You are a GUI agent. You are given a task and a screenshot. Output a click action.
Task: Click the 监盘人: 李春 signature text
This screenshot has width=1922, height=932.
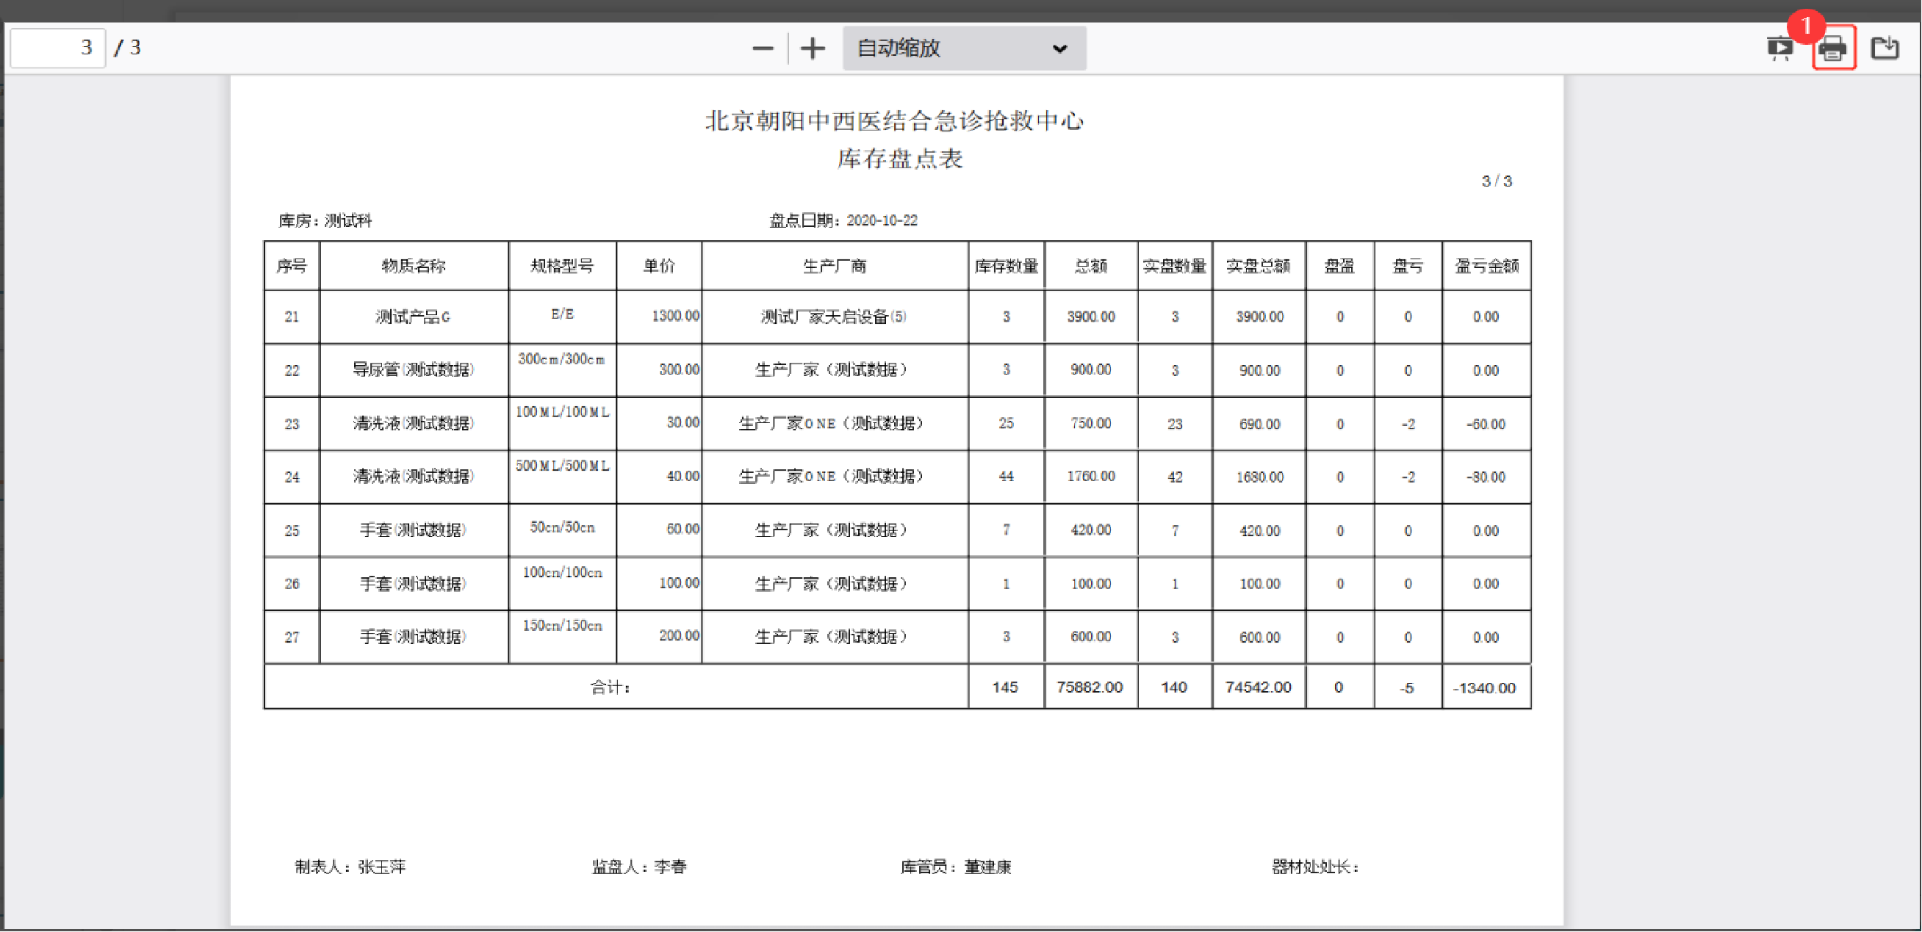(x=639, y=867)
